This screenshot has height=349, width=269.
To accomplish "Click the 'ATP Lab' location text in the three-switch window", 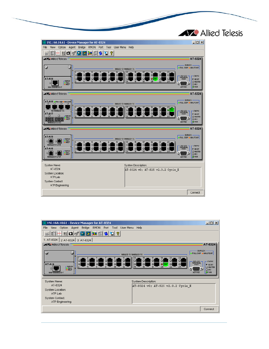I will pyautogui.click(x=55, y=177).
